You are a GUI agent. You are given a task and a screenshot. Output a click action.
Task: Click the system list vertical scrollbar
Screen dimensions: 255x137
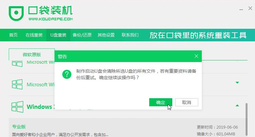(247, 119)
